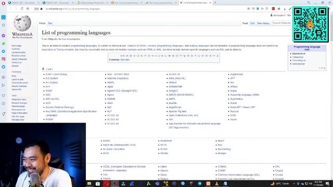This screenshot has height=187, width=333.
Task: Jump to See also in contents box
Action: tap(125, 60)
